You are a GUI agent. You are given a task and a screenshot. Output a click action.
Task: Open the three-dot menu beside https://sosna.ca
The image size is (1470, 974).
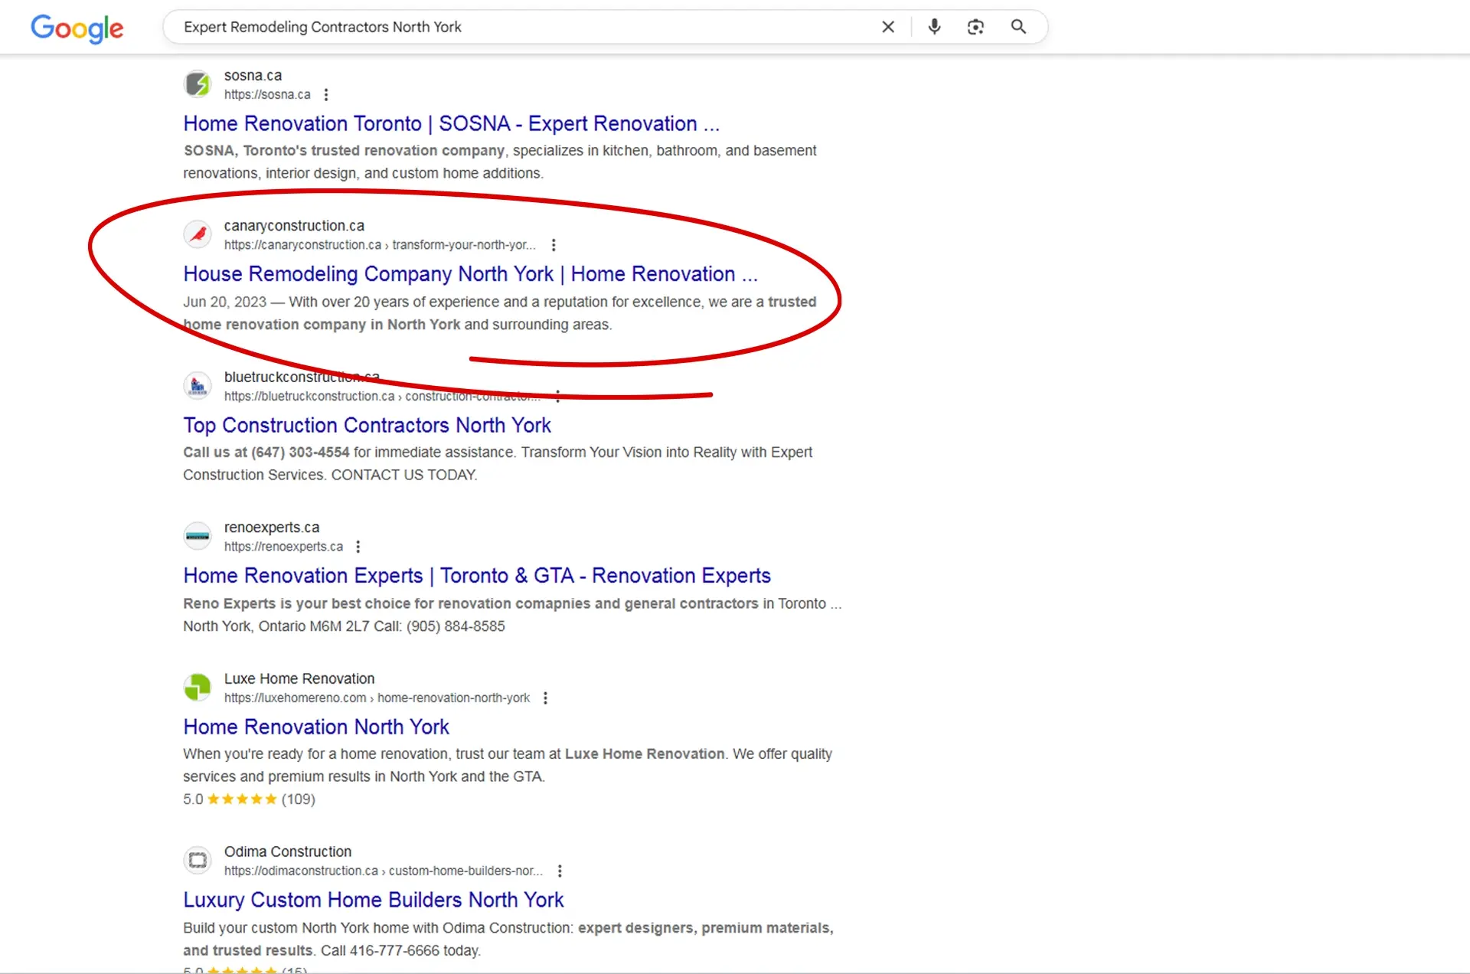(326, 95)
